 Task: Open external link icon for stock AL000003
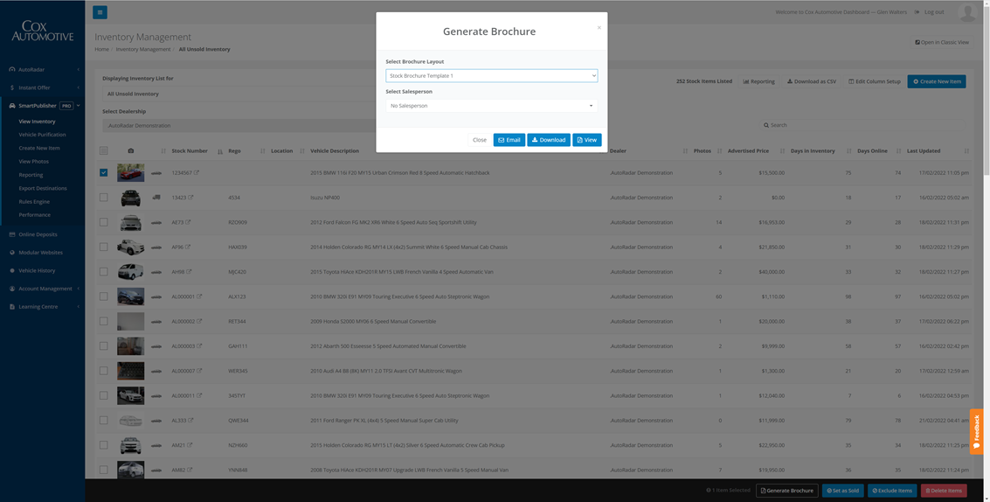click(199, 345)
